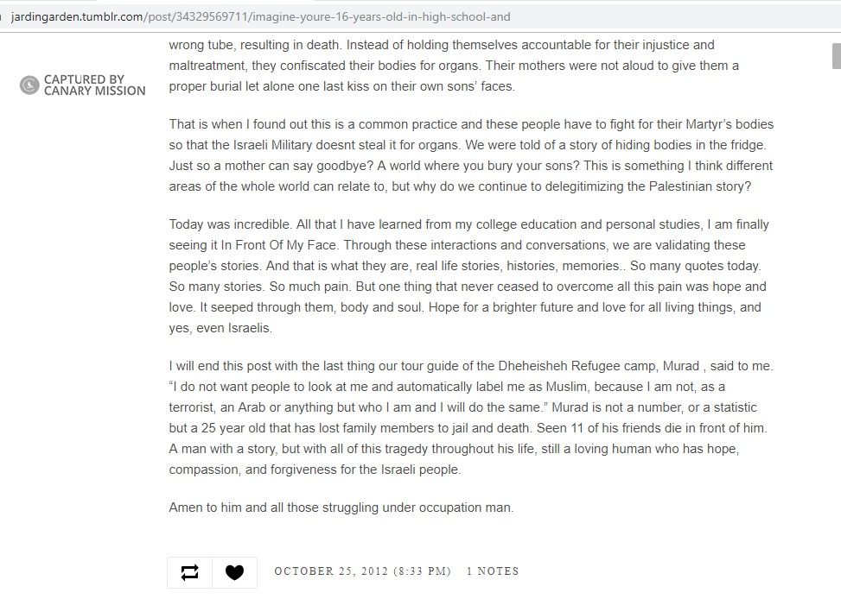
Task: Click the line "compassion, and forgiveness for the Israeli people"
Action: (315, 470)
